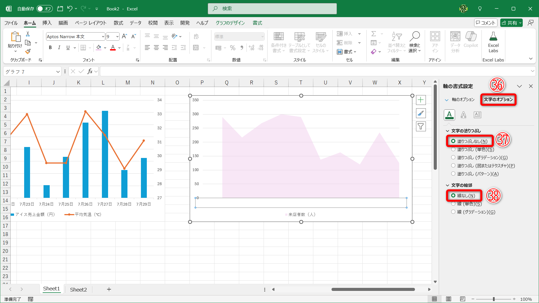Open the font name dropdown
The image size is (539, 303).
click(x=103, y=37)
